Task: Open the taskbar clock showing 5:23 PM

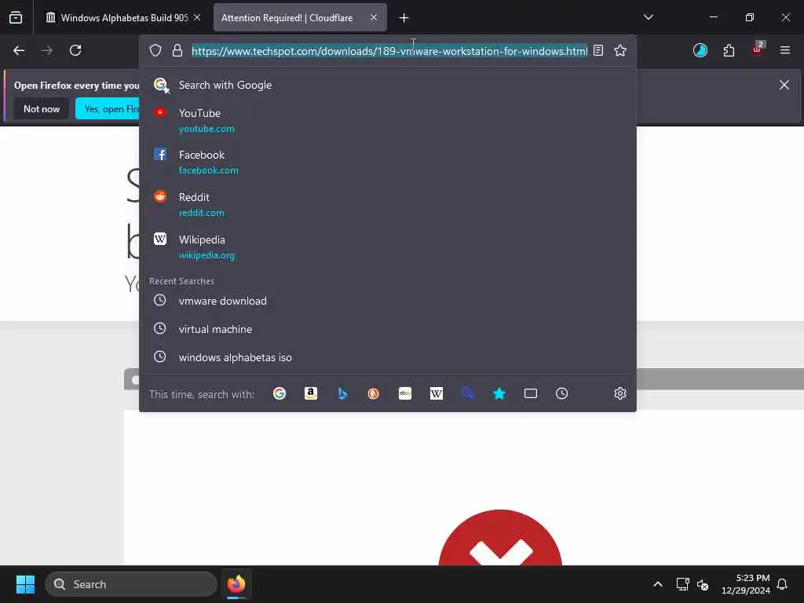Action: point(746,584)
